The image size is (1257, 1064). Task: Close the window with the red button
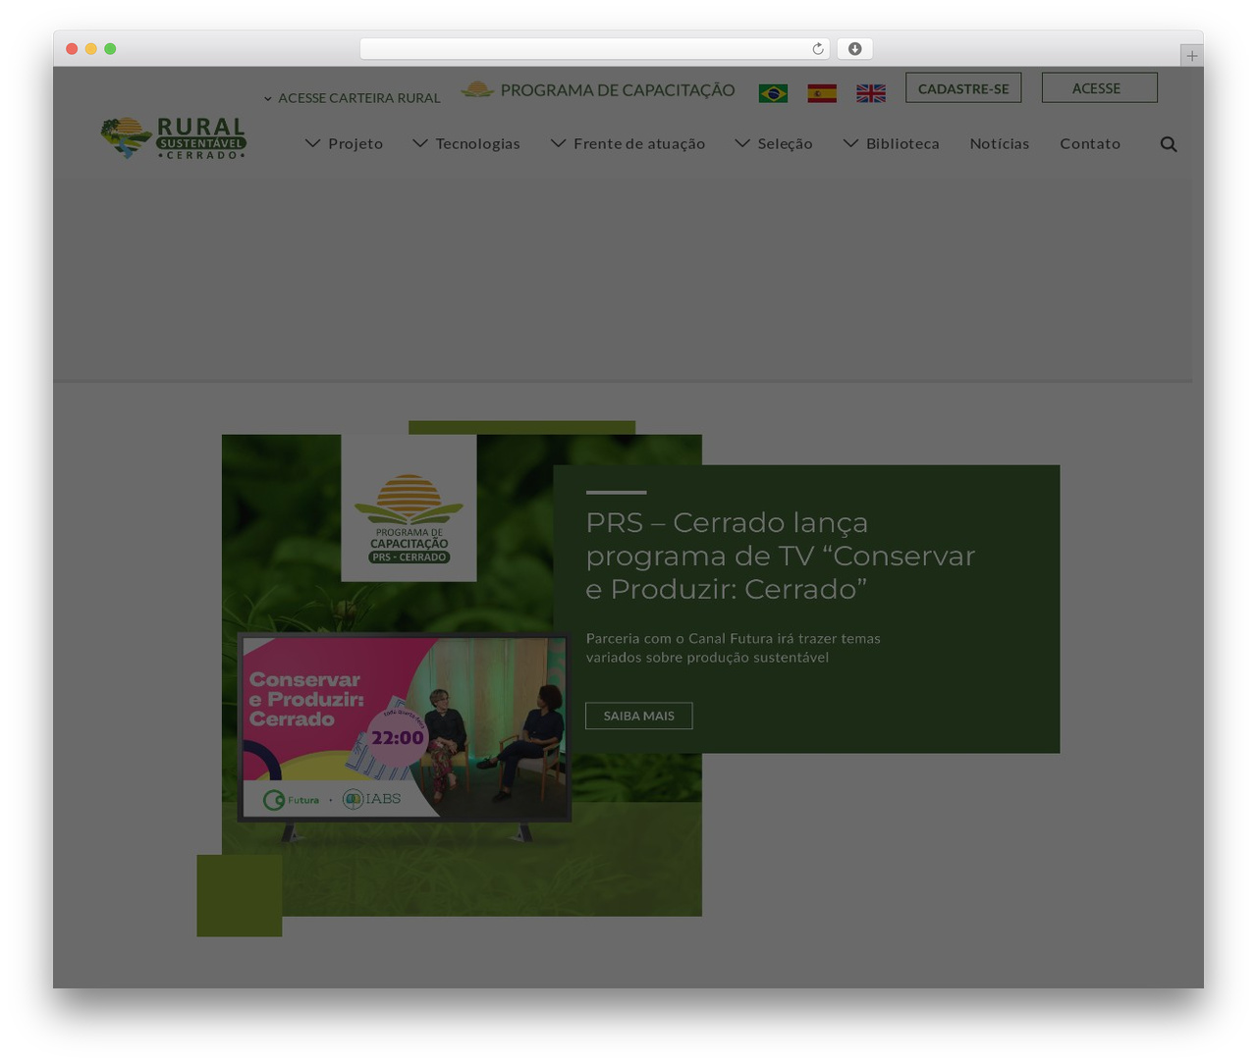pyautogui.click(x=72, y=49)
